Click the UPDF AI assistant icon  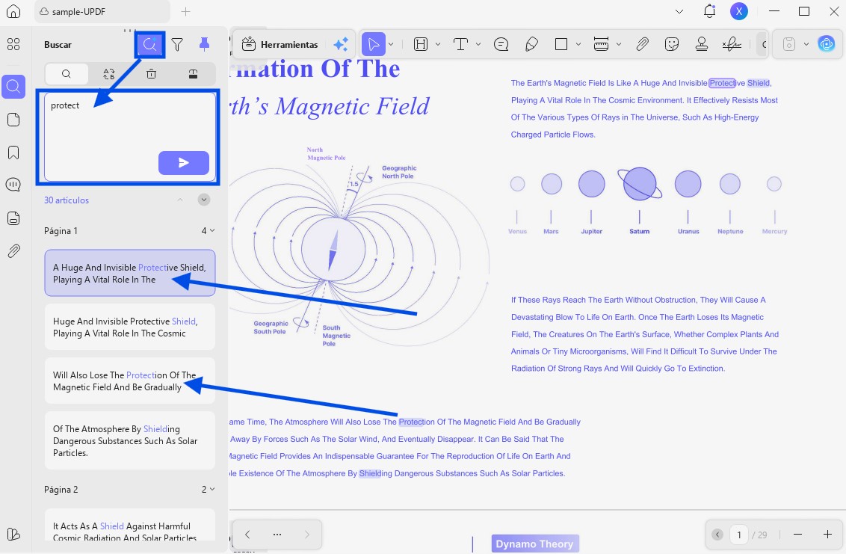pyautogui.click(x=826, y=45)
